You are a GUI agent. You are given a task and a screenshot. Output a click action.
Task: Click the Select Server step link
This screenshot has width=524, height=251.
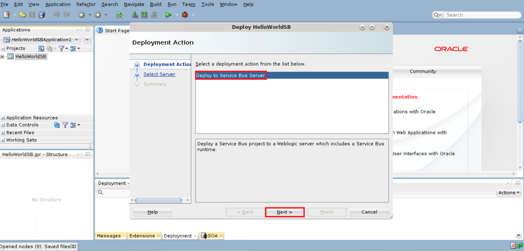tap(159, 74)
